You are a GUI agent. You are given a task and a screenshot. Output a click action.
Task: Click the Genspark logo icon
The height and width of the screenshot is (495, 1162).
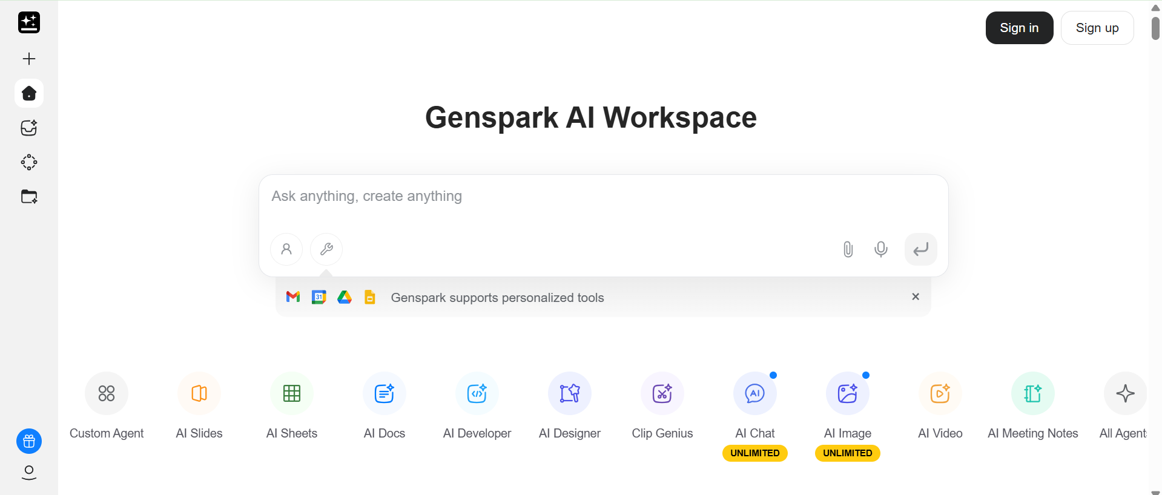(x=29, y=22)
